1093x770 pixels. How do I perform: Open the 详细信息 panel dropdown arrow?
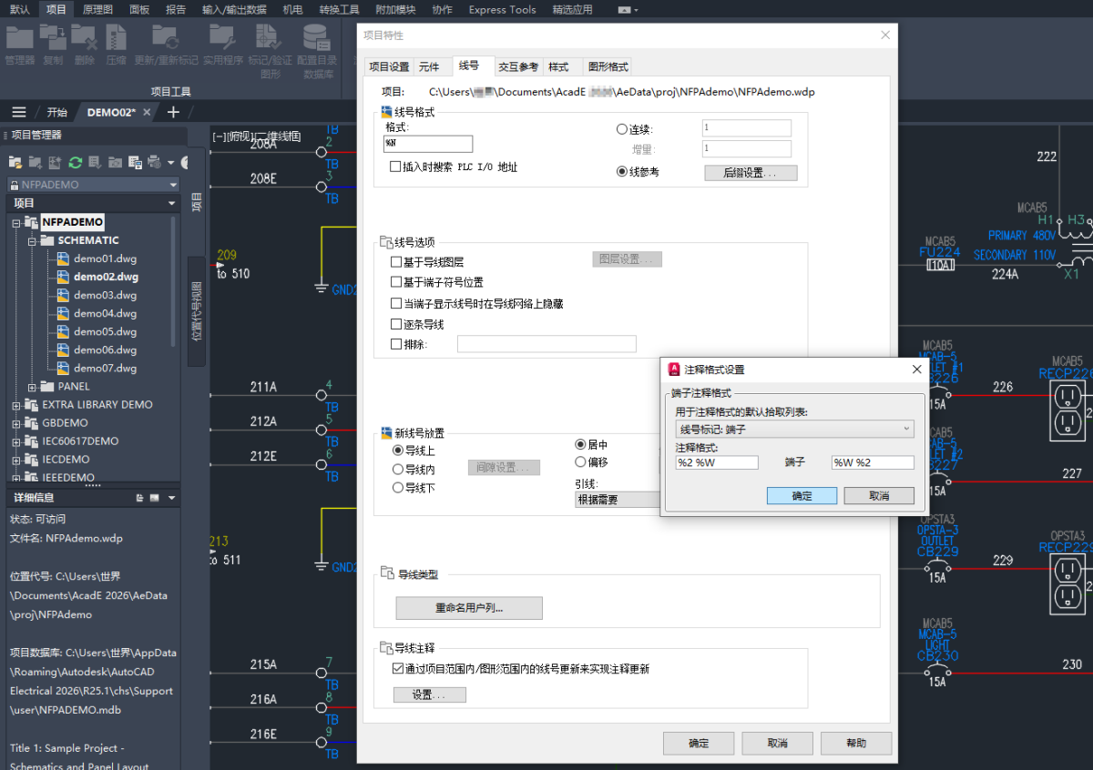pyautogui.click(x=172, y=498)
